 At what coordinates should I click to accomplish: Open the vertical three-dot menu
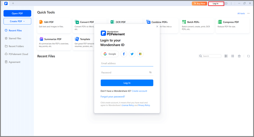click(x=231, y=3)
